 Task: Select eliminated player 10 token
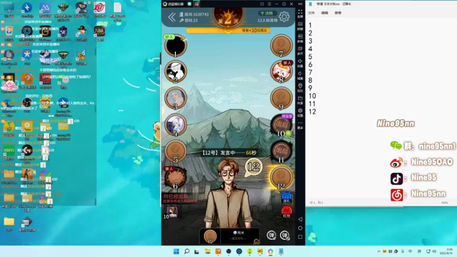point(281,125)
